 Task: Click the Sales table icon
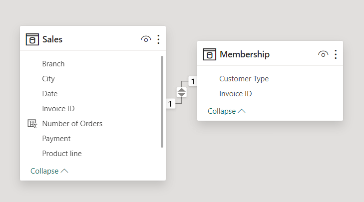32,39
